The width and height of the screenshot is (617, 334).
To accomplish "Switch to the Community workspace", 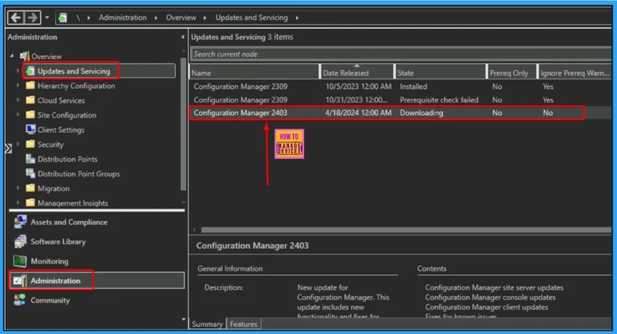I will [x=50, y=300].
